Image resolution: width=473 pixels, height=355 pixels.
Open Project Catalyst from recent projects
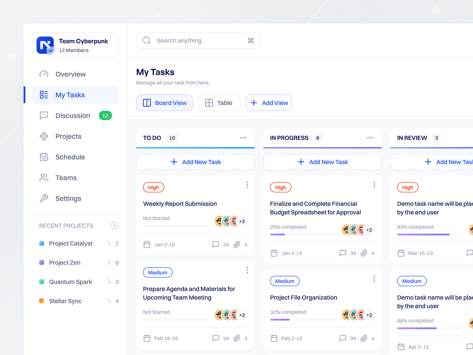pyautogui.click(x=71, y=243)
